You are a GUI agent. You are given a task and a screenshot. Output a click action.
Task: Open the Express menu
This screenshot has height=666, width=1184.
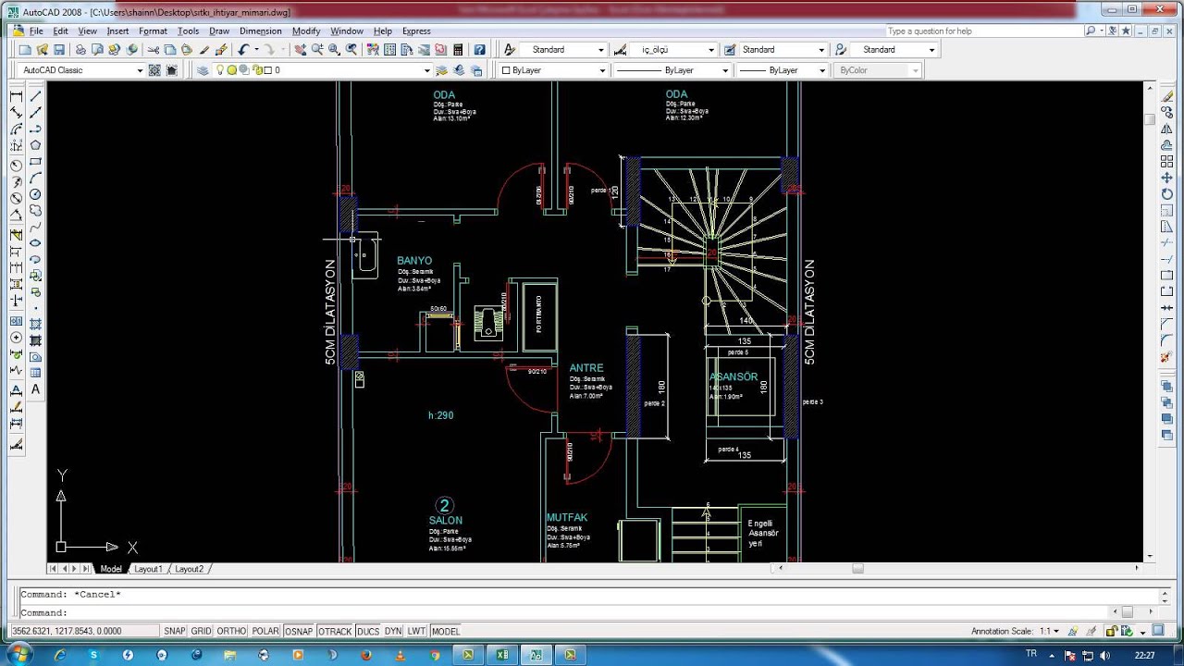click(416, 31)
